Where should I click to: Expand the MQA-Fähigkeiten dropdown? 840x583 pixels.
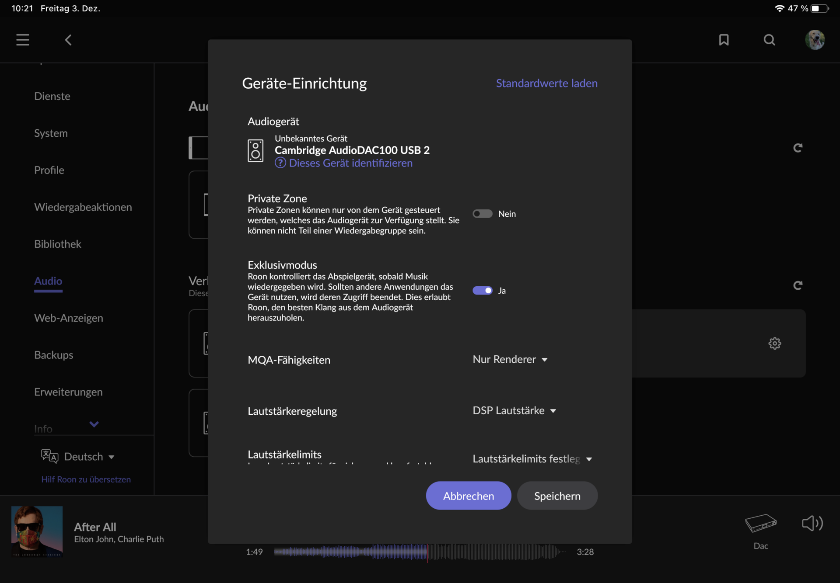point(510,359)
